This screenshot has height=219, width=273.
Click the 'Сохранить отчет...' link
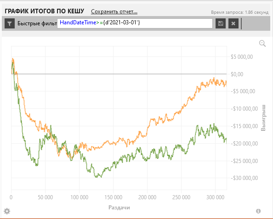point(114,11)
